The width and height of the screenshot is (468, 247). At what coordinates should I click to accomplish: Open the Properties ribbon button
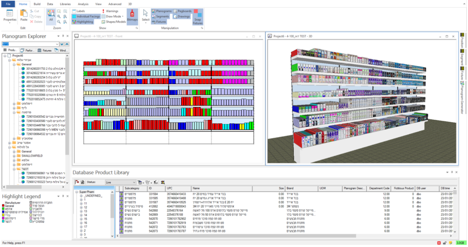point(10,16)
